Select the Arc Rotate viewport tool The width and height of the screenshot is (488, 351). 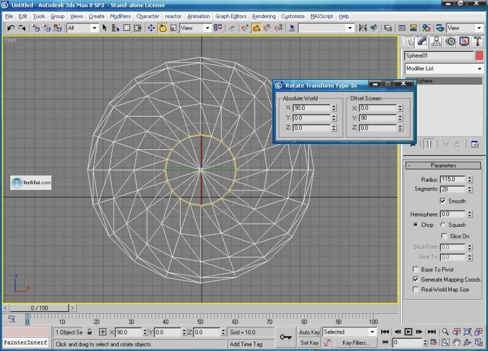tap(467, 343)
